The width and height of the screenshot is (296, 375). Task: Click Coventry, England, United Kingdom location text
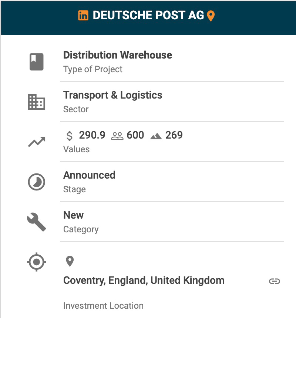click(x=144, y=281)
